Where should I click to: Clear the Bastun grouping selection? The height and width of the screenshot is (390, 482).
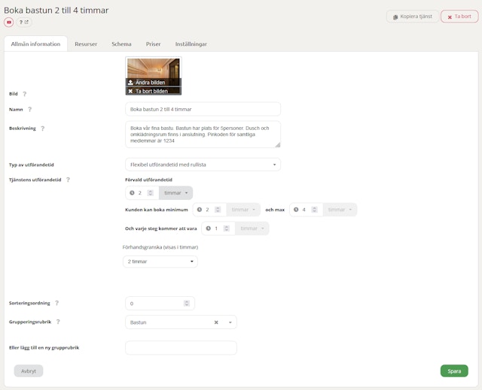pos(216,322)
